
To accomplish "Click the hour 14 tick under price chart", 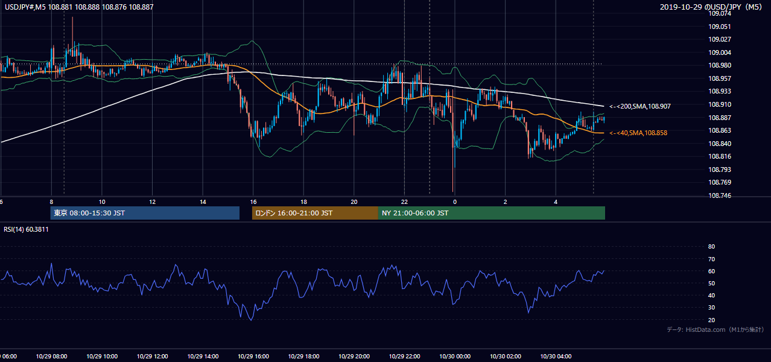I will pos(203,202).
